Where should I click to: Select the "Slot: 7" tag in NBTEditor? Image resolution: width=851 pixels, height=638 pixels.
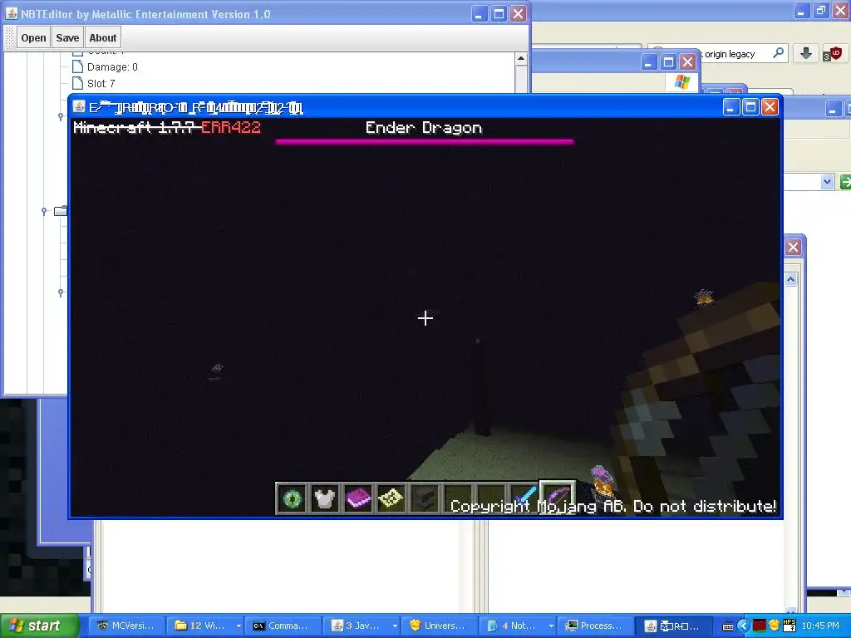pos(101,84)
